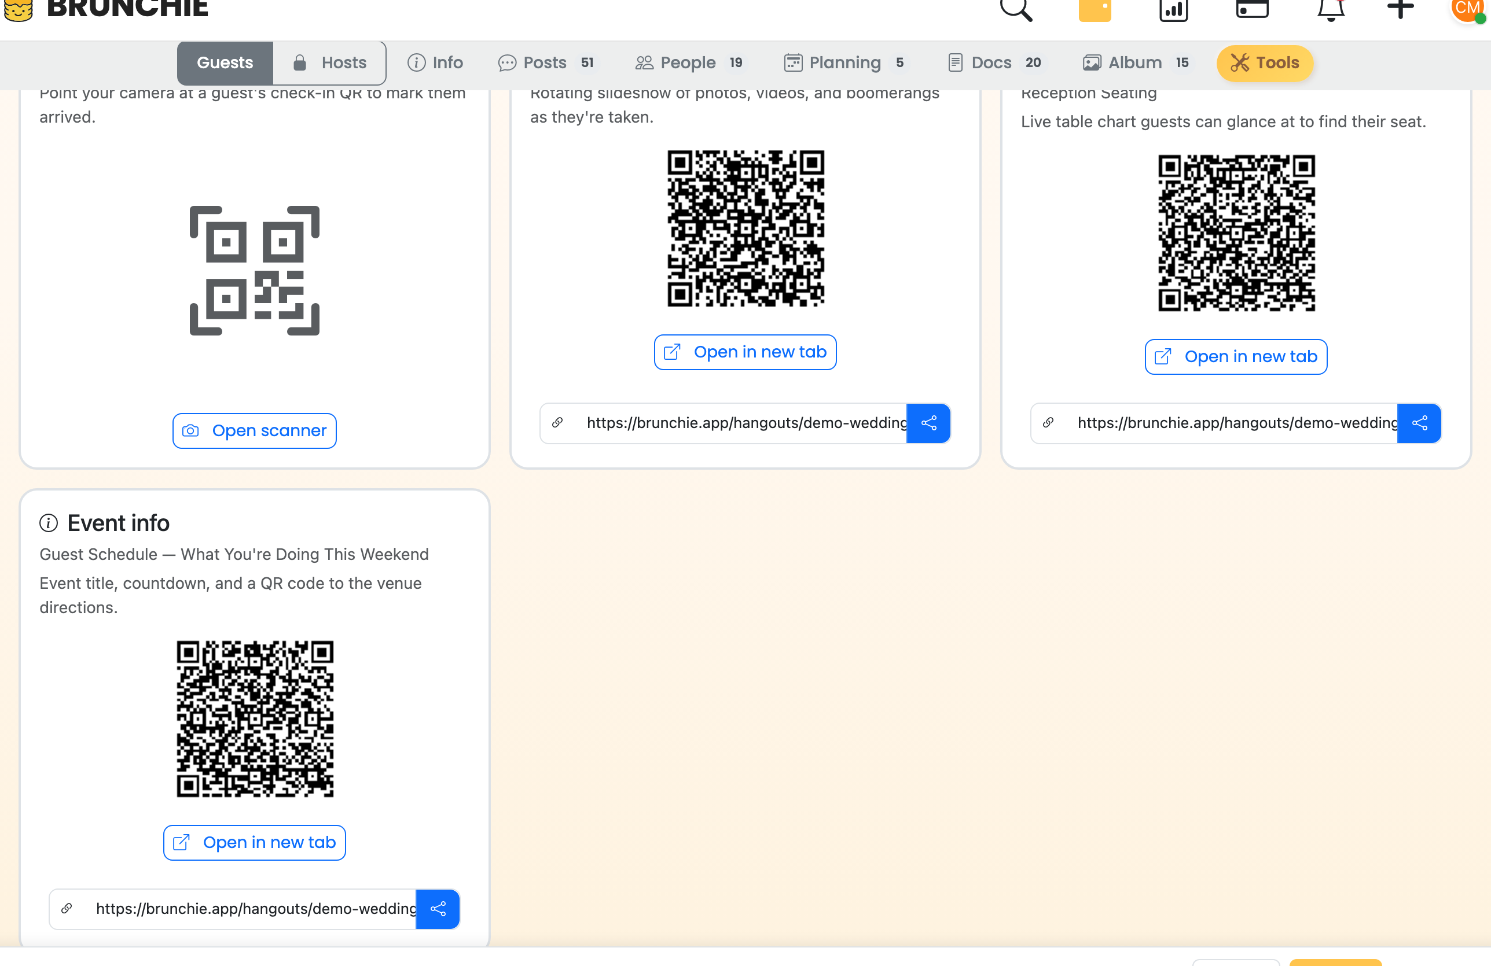Share the slideshow link

(x=928, y=423)
